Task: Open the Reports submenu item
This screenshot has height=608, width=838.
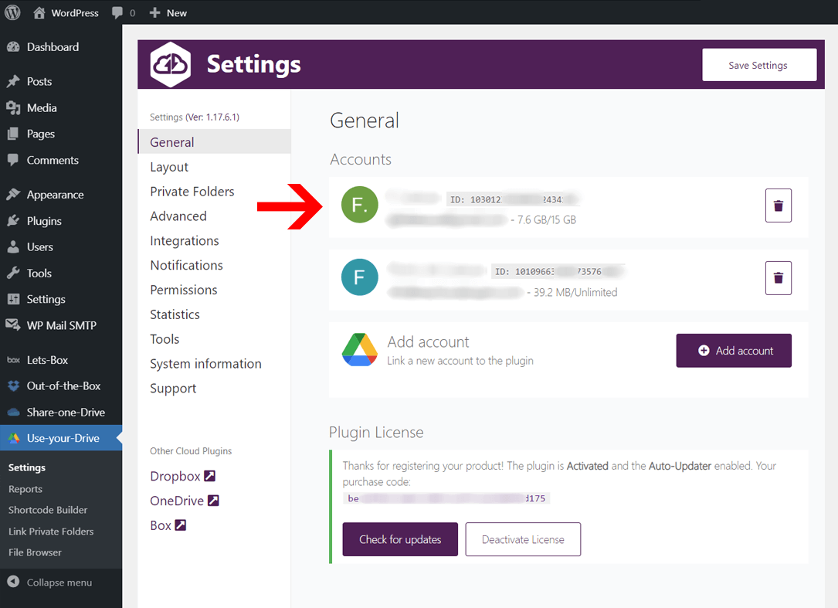Action: (25, 489)
